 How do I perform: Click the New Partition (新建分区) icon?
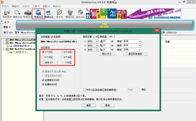tap(49, 14)
